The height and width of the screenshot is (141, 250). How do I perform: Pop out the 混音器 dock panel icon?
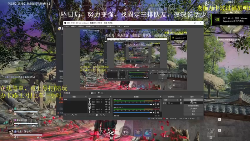coord(160,97)
